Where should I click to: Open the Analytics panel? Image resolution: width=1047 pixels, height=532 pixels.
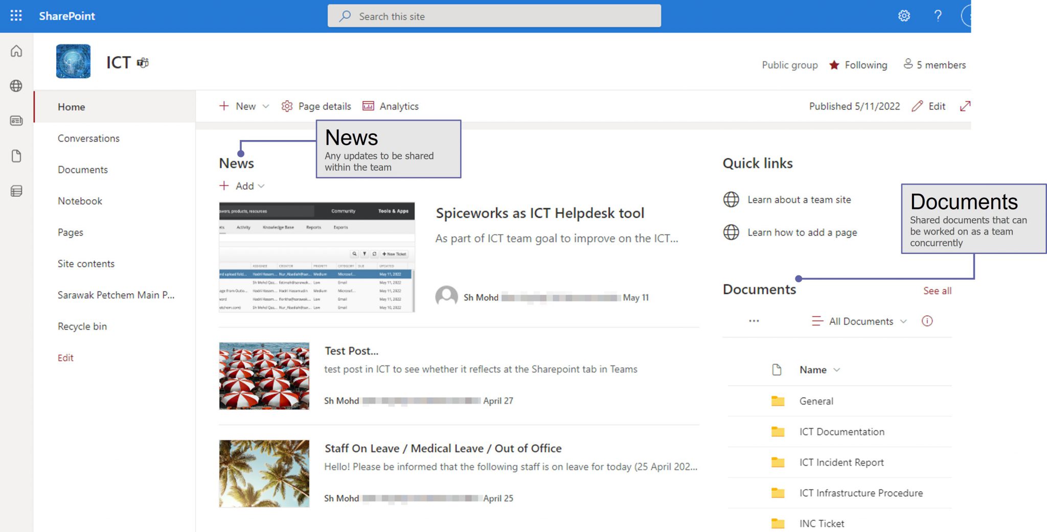click(390, 106)
